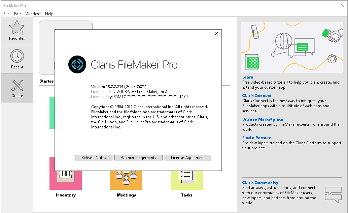The height and width of the screenshot is (213, 348).
Task: Open the Favorites section in the sidebar
Action: (x=17, y=31)
